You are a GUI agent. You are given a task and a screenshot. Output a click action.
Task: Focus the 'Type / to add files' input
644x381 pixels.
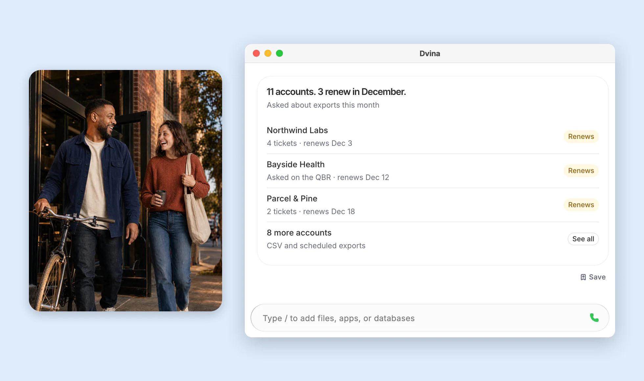[430, 318]
